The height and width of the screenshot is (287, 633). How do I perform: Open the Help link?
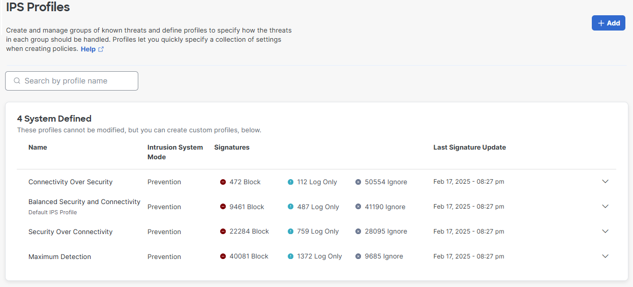click(88, 49)
